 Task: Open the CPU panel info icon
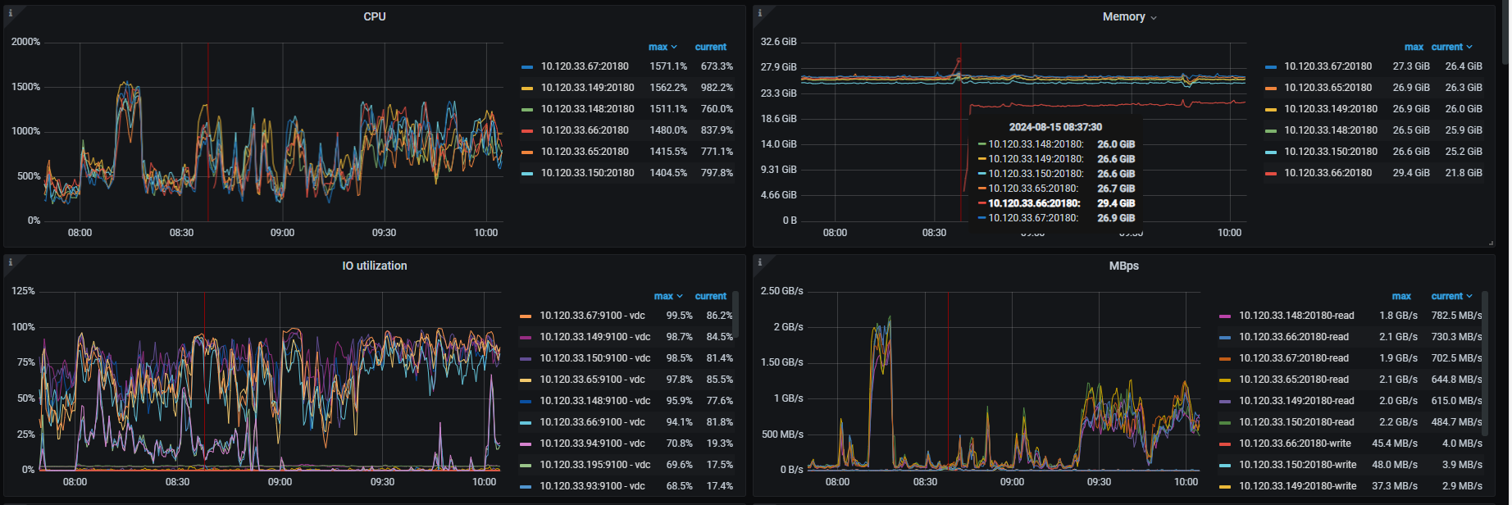[x=10, y=13]
